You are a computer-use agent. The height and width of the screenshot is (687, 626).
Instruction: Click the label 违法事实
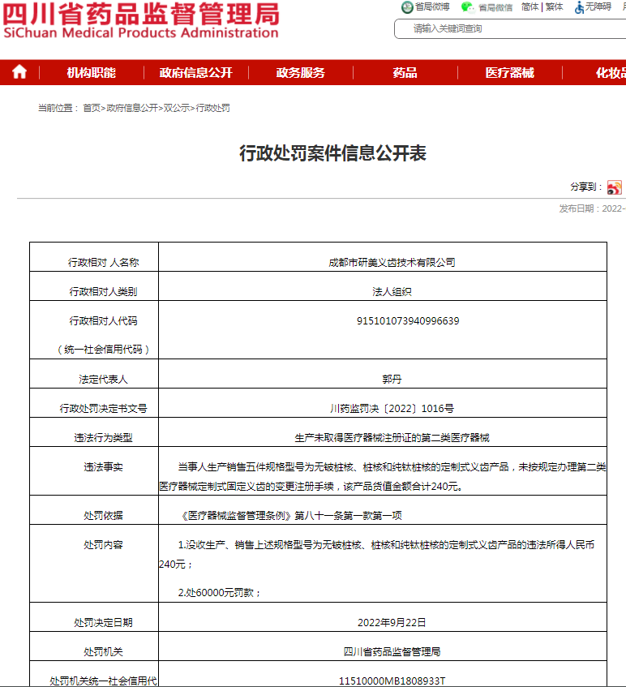click(x=103, y=467)
